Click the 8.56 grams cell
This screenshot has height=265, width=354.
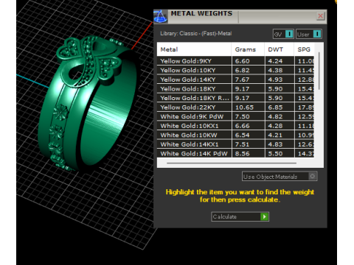248,154
